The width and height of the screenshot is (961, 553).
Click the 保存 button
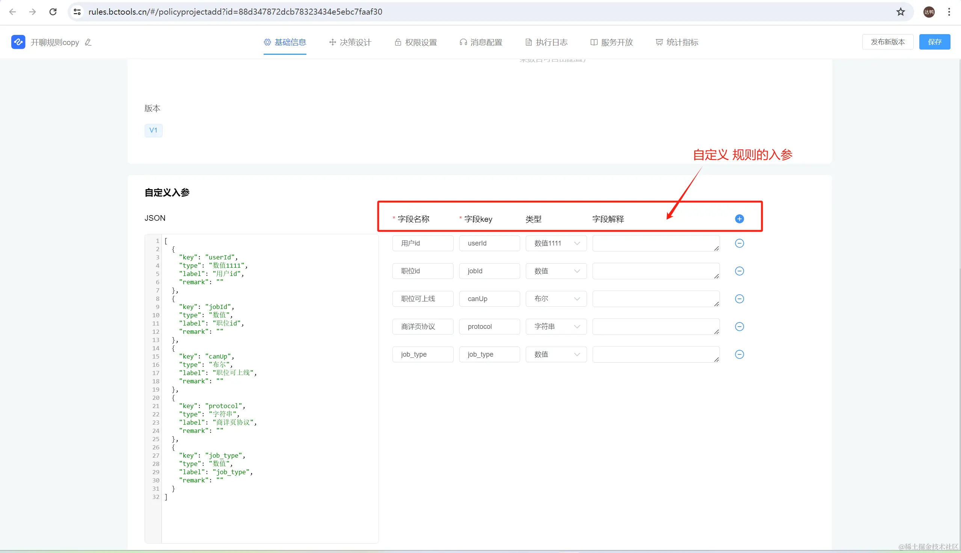tap(934, 42)
